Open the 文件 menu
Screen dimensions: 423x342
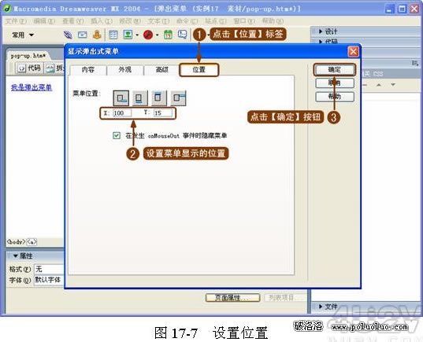[x=16, y=21]
